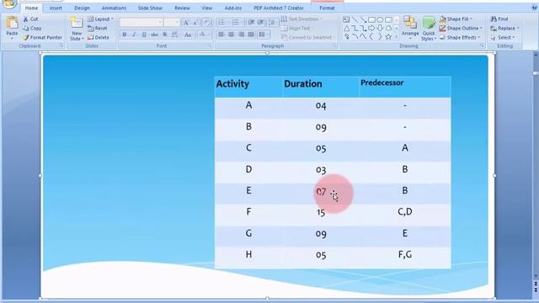Select the Line shape
Viewport: 539px width, 303px height.
[355, 19]
